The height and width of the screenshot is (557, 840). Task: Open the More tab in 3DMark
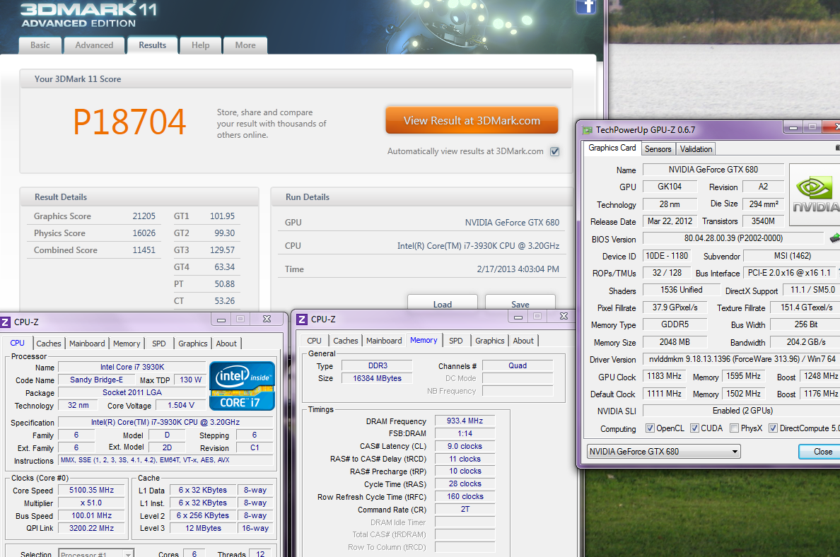point(245,45)
